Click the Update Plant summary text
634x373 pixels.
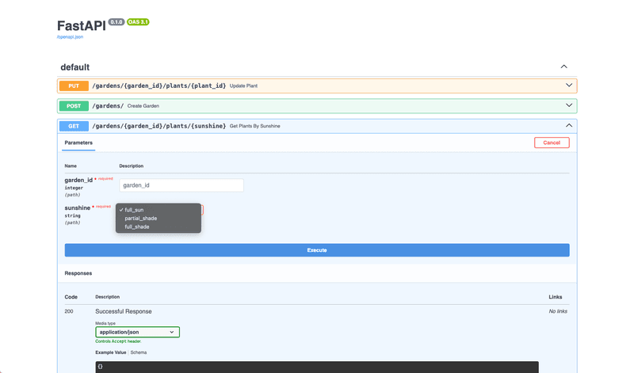pyautogui.click(x=243, y=86)
